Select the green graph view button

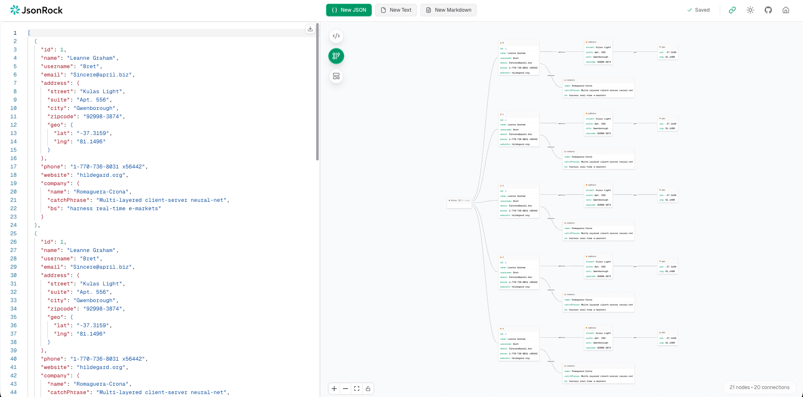(336, 56)
